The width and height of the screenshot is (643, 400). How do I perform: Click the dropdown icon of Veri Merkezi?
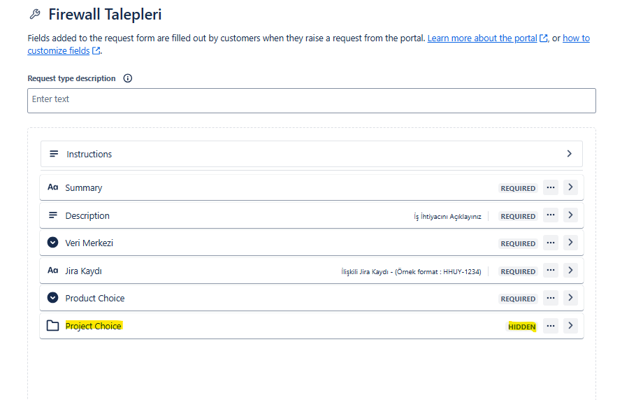pyautogui.click(x=52, y=243)
